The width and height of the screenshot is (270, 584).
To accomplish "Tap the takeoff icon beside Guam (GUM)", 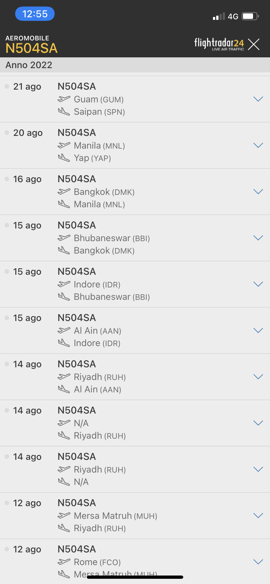I will coord(64,99).
